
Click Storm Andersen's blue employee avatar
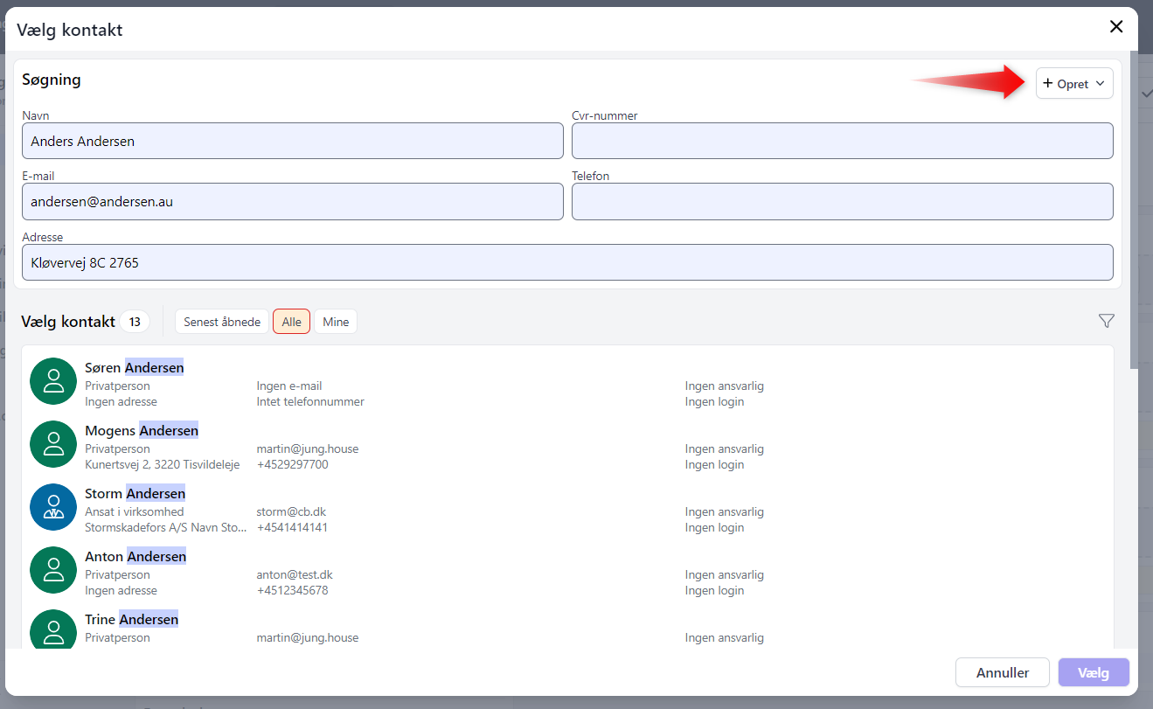point(53,507)
